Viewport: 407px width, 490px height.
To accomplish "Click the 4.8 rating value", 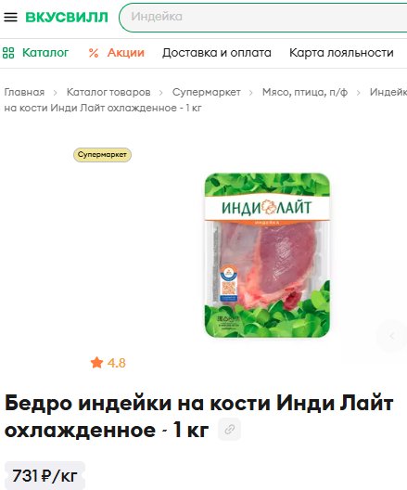I will pyautogui.click(x=117, y=363).
